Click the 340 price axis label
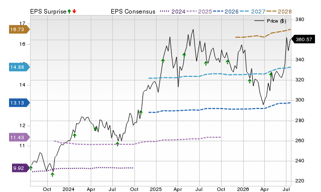Screen dimensions: 321x192 (299, 60)
